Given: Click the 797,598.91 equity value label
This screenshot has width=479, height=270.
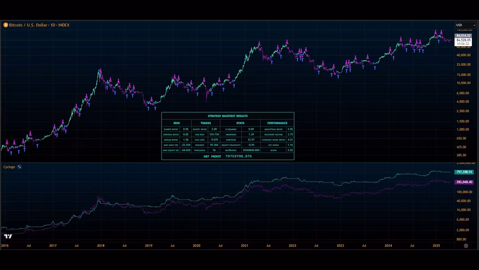Looking at the screenshot, I should [464, 172].
